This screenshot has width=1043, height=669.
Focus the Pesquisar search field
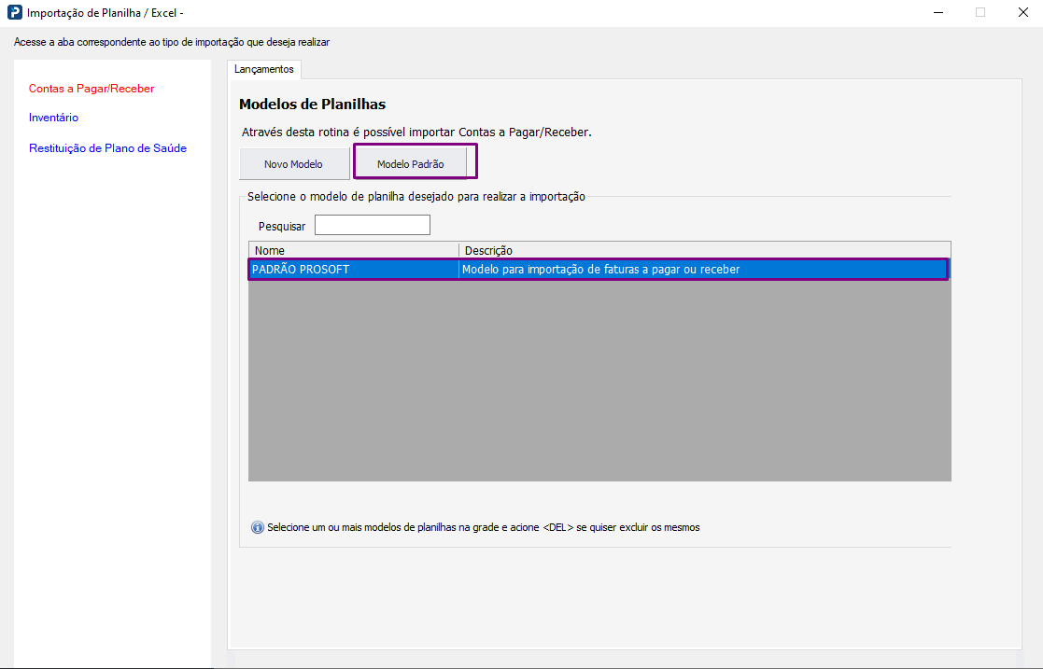(x=373, y=225)
